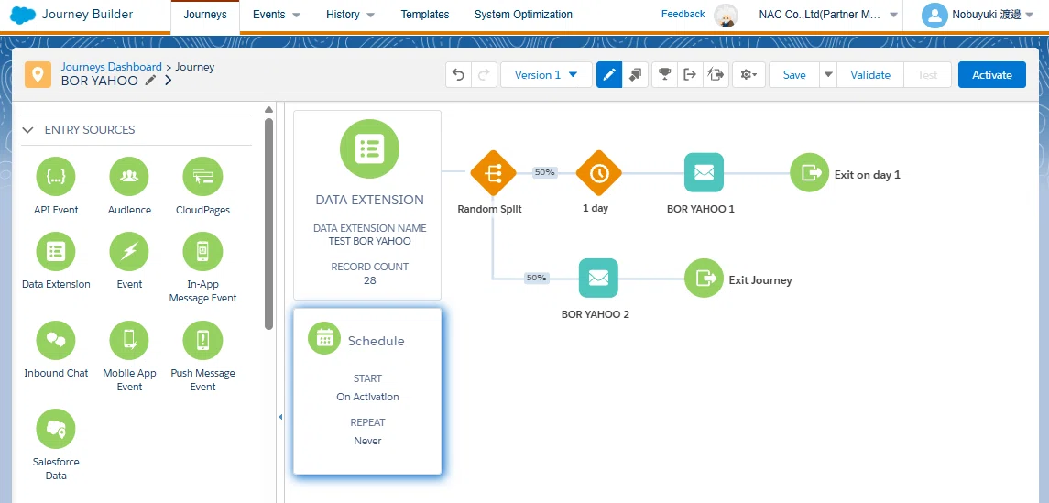Select the Salesforce Data entry source
This screenshot has height=503, width=1049.
56,429
